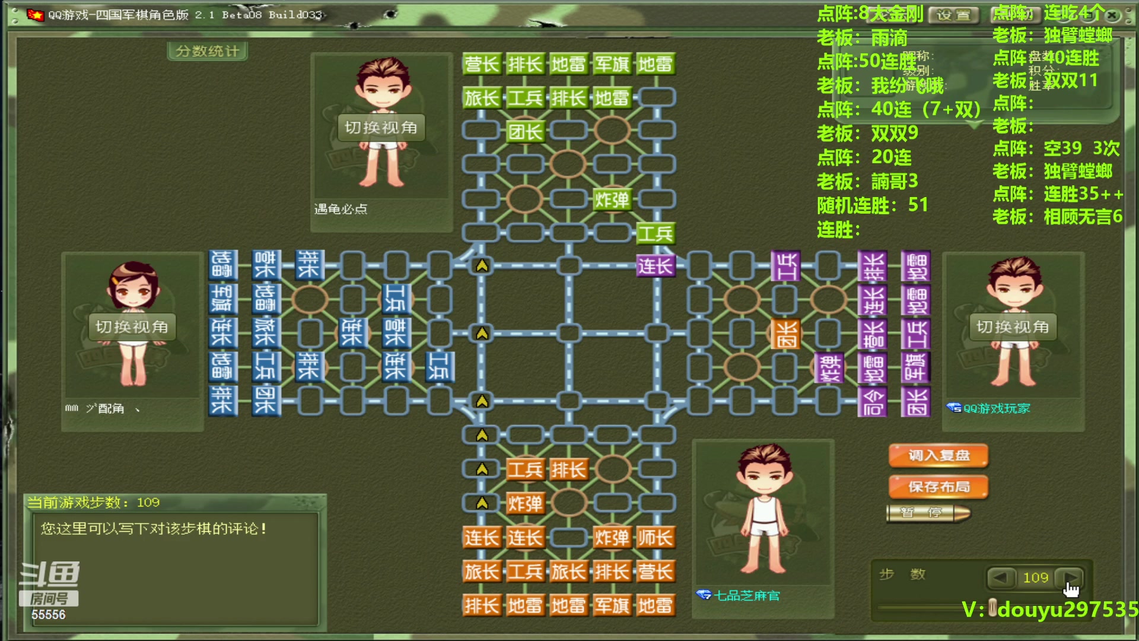Select the orange 营长 piece

pos(655,572)
